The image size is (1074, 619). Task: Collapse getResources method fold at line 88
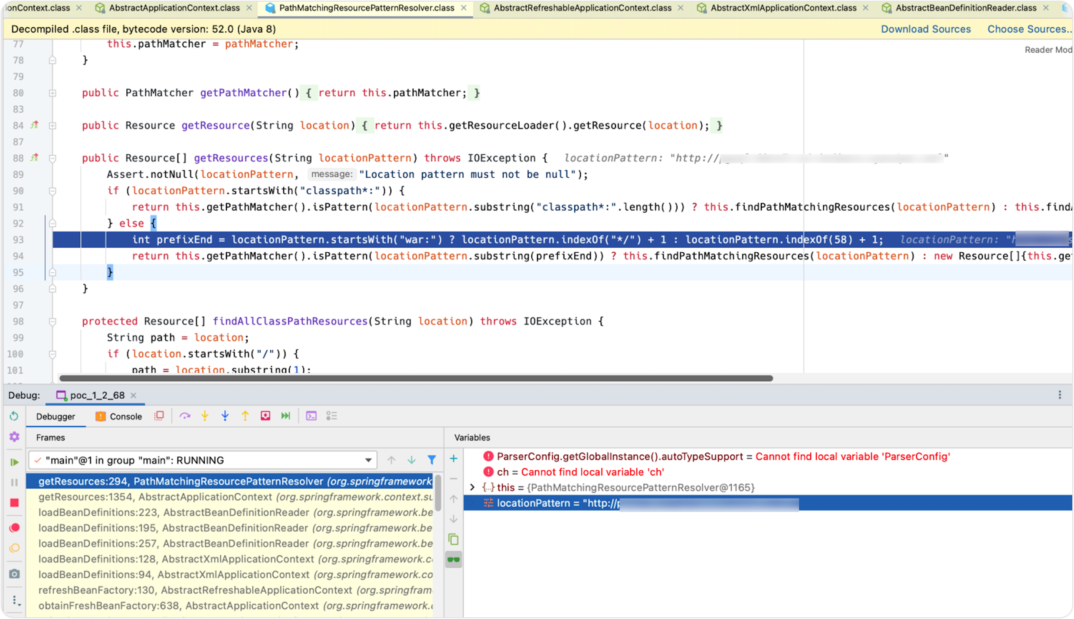[52, 158]
